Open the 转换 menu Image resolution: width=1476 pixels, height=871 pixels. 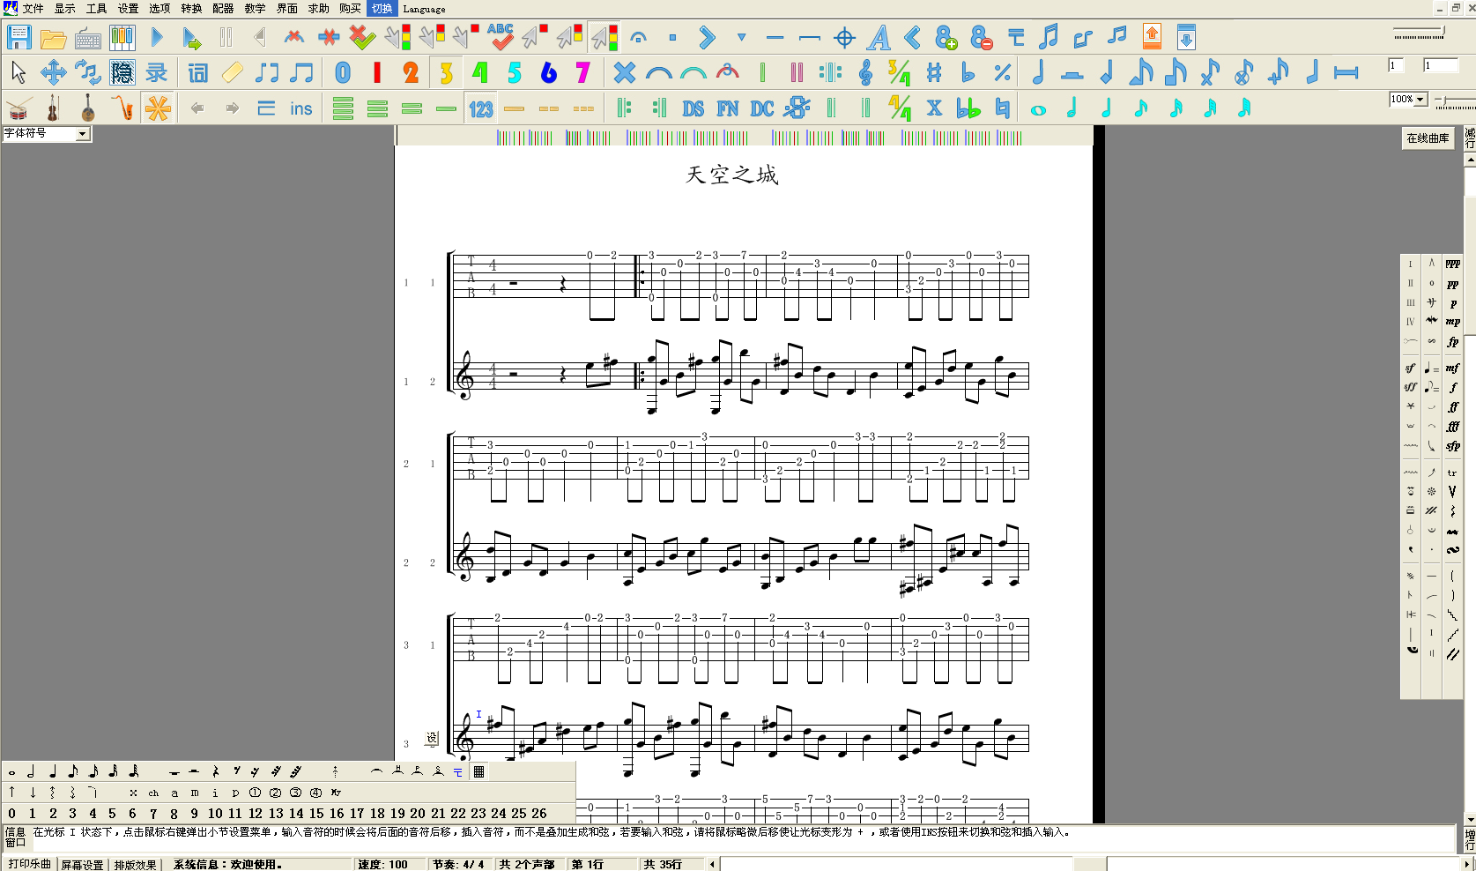[x=191, y=8]
